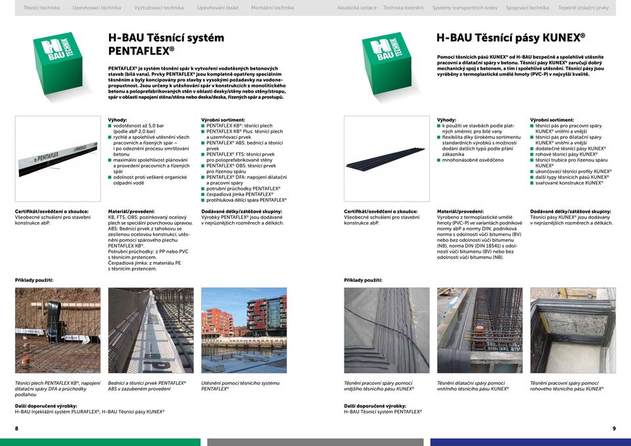Click 'svařované konstrukce KUNEX®' item
Viewport: 631px width, 446px height.
tap(569, 183)
